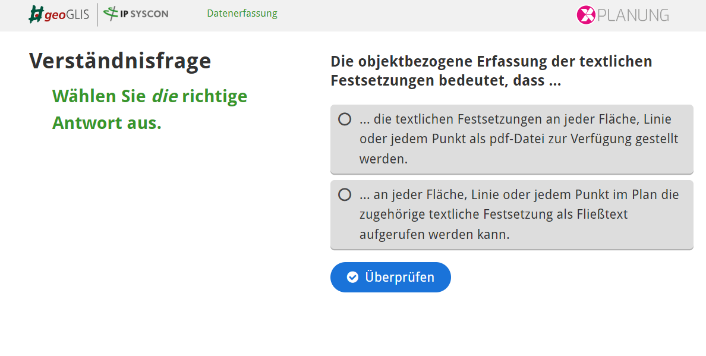This screenshot has height=356, width=706.
Task: Click the checkmark icon inside the Überprüfen button
Action: (352, 277)
